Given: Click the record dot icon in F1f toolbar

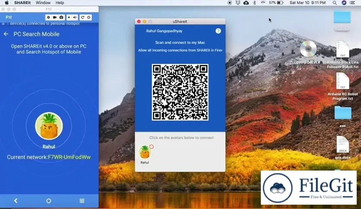Looking at the screenshot, I should (x=48, y=17).
